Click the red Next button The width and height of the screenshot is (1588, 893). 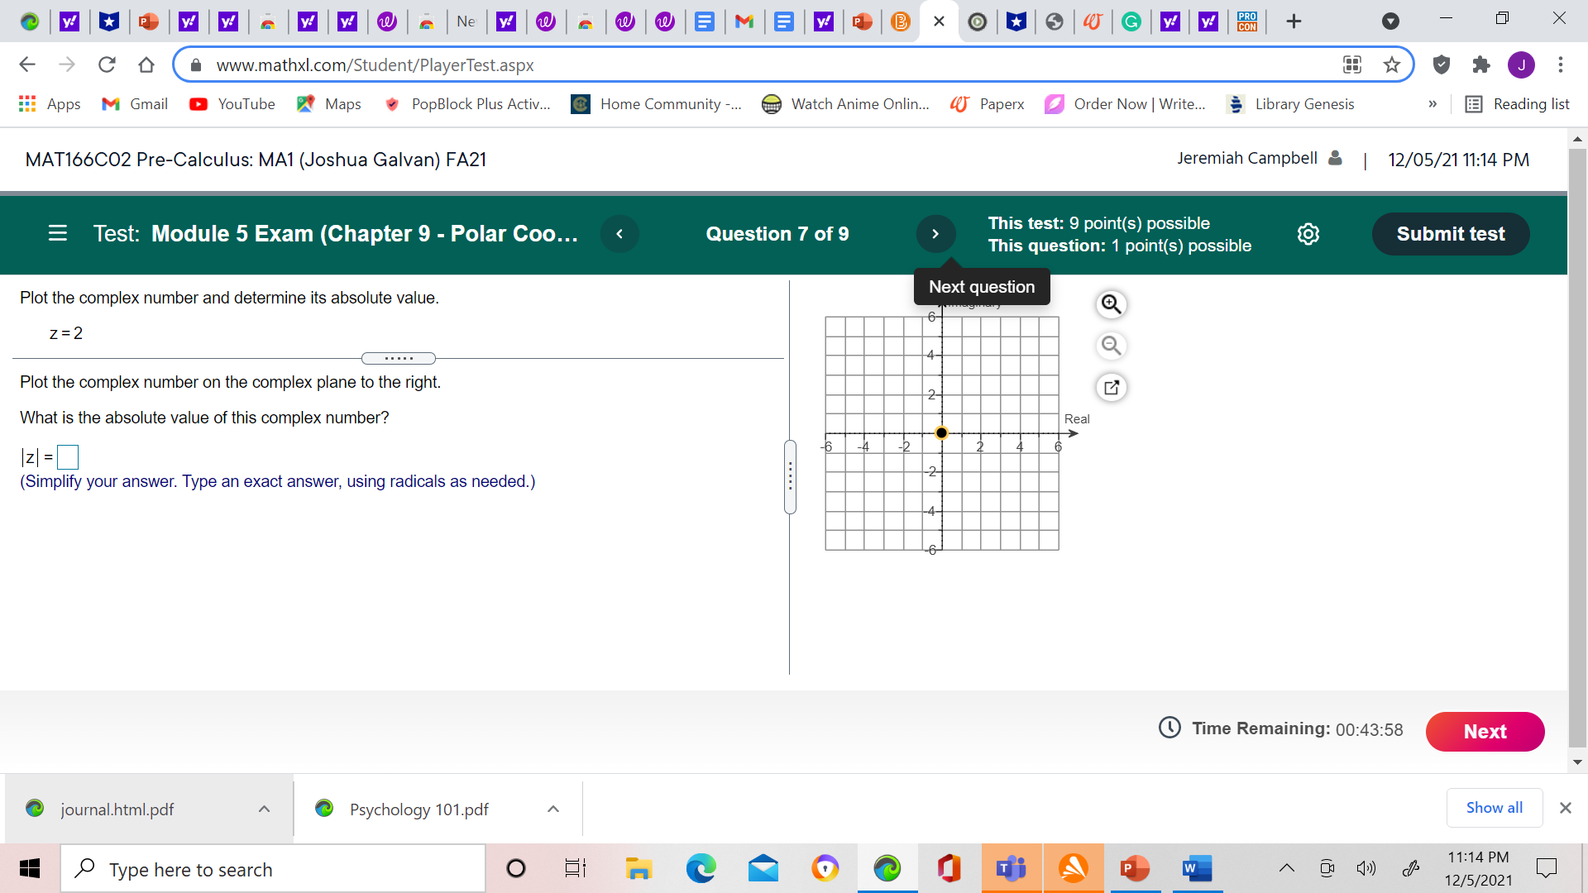point(1485,731)
